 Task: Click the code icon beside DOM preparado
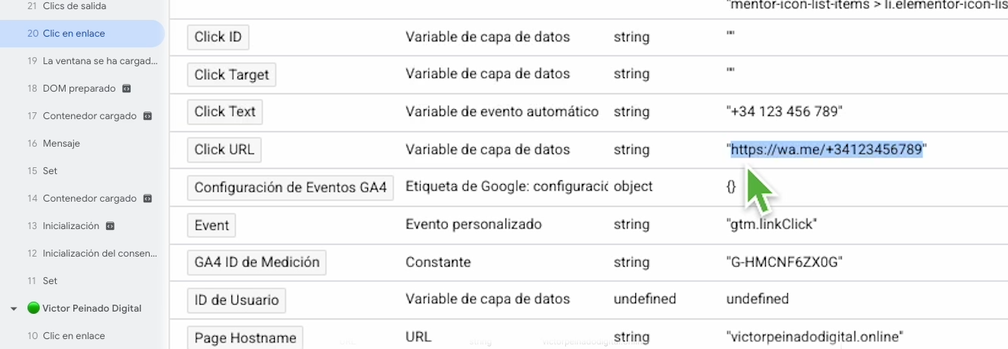127,89
